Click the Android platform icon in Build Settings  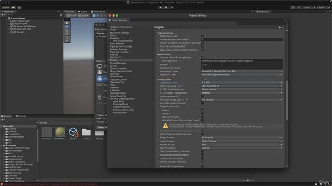[99, 79]
